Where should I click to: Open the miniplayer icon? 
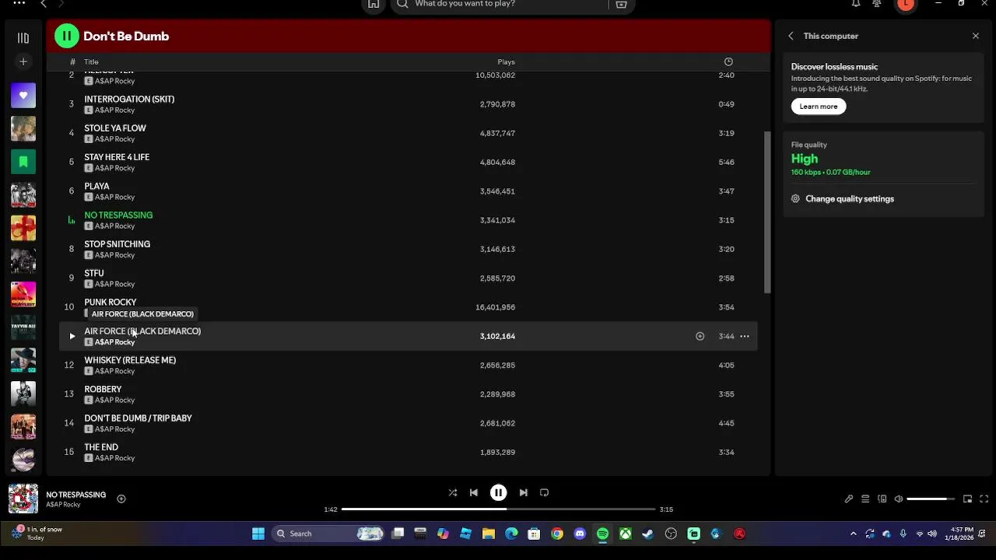(x=967, y=499)
